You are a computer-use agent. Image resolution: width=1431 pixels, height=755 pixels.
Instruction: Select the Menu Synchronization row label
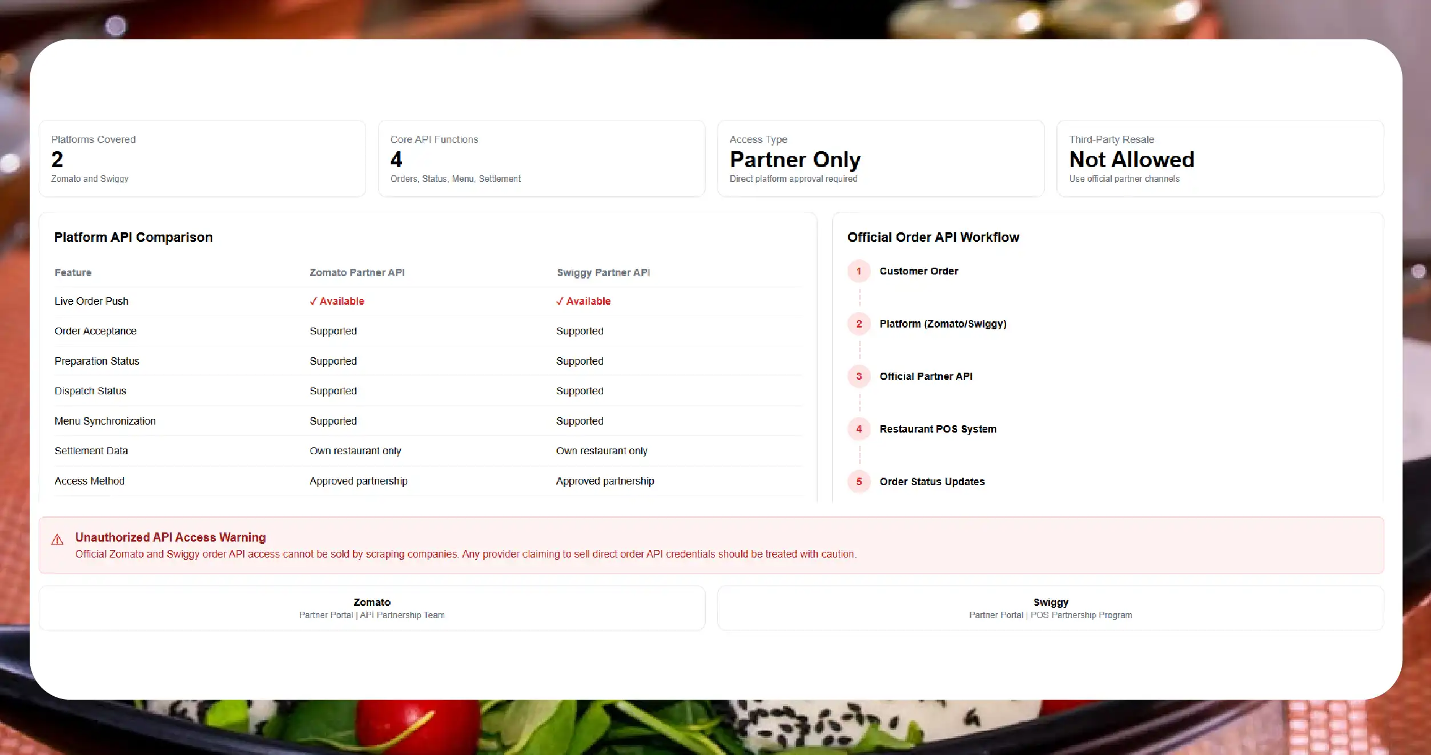[x=105, y=421]
